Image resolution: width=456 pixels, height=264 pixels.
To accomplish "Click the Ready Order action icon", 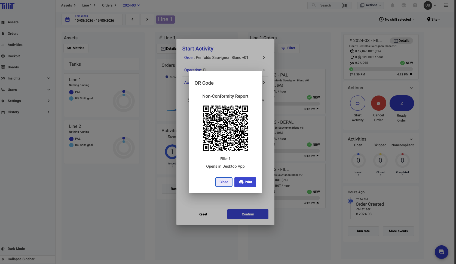I will coord(402,103).
